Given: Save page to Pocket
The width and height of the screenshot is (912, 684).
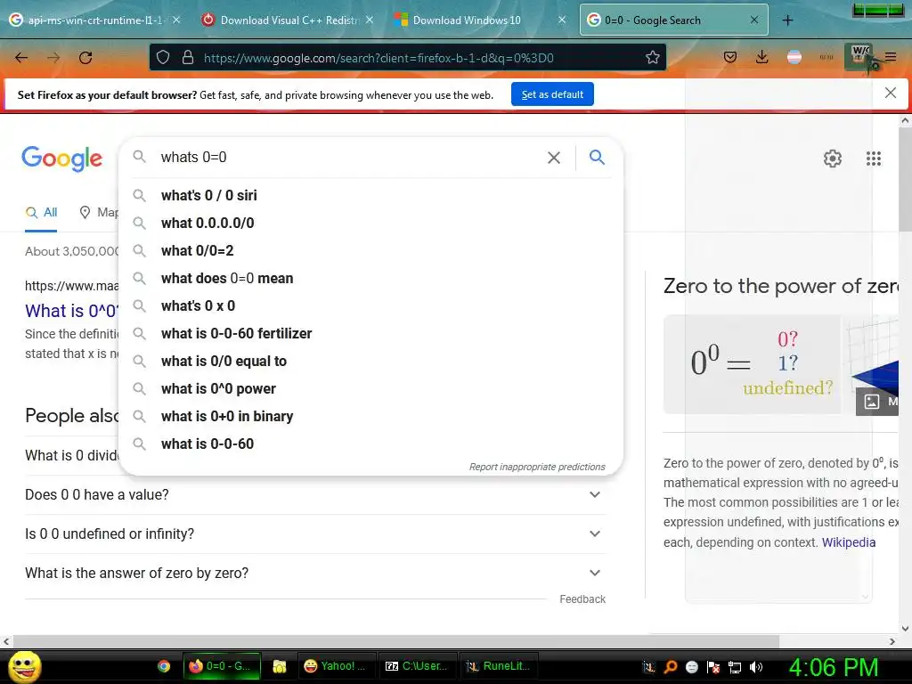Looking at the screenshot, I should pos(730,57).
